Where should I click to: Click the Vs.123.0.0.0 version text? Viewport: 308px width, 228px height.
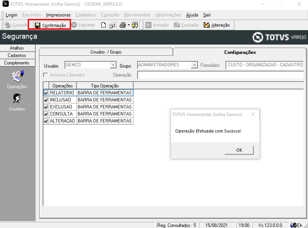[x=270, y=225]
